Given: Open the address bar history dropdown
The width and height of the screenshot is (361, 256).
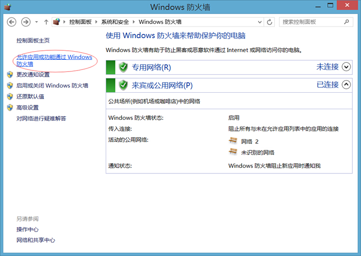Looking at the screenshot, I should [x=260, y=22].
